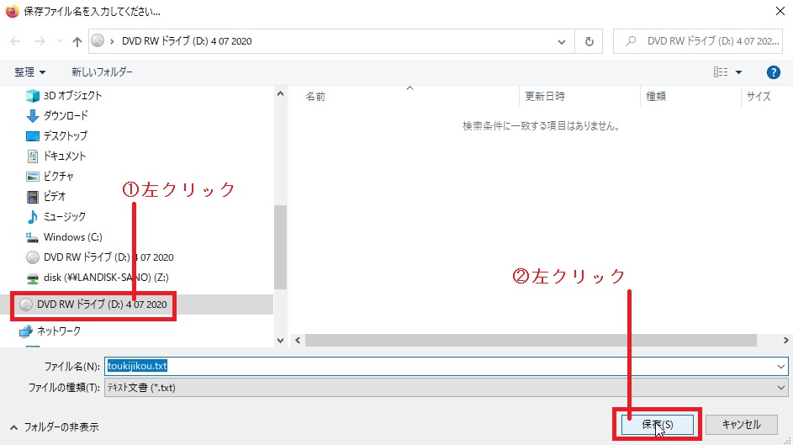The image size is (793, 445).
Task: Open the 3D オブジェクト folder
Action: (x=72, y=95)
